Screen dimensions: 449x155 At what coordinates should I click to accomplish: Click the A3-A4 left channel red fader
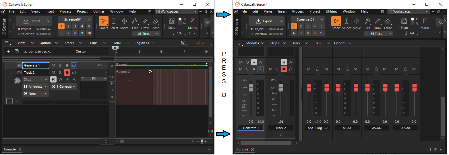pos(338,87)
